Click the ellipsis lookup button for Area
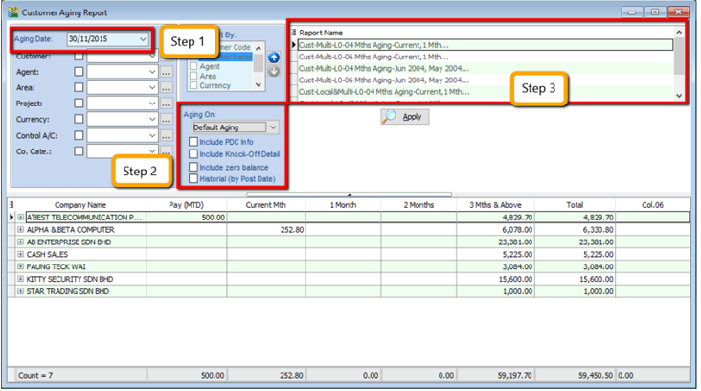This screenshot has width=701, height=391. (166, 87)
